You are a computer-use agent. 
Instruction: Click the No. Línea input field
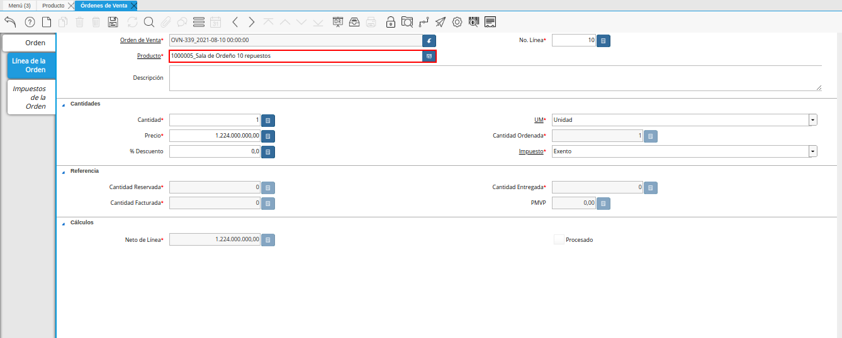(x=573, y=41)
